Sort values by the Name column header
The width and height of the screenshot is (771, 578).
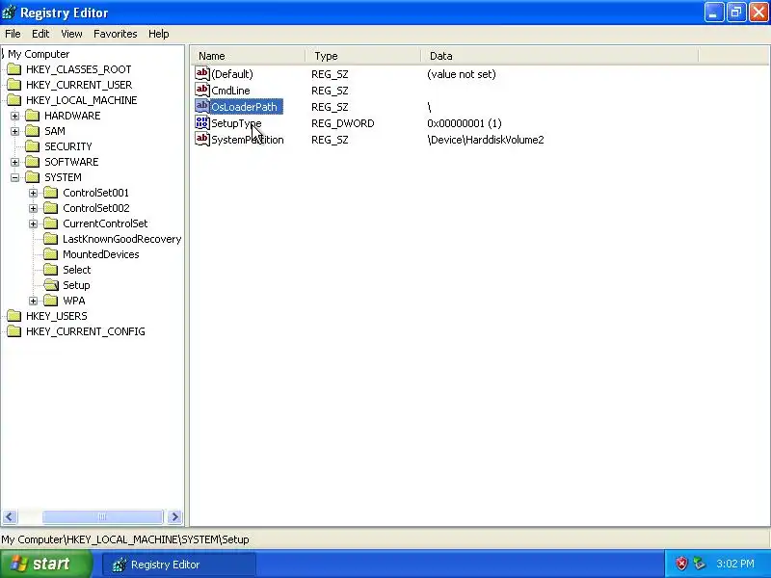pyautogui.click(x=249, y=56)
